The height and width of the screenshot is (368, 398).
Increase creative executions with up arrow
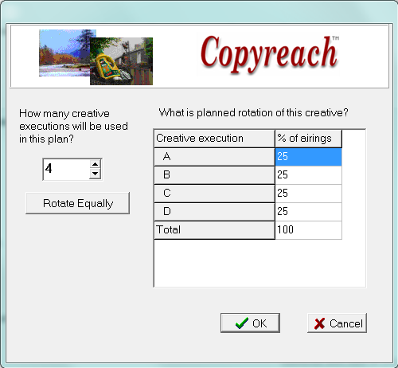point(95,164)
